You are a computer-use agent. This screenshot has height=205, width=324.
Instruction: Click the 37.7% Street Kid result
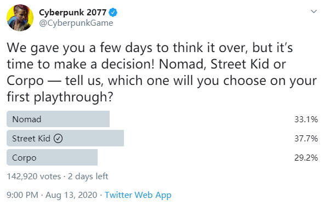point(306,139)
